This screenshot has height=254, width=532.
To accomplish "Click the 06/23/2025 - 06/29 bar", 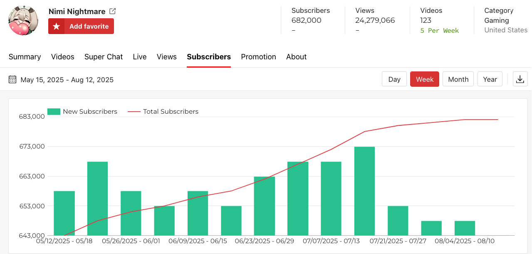I will point(265,206).
